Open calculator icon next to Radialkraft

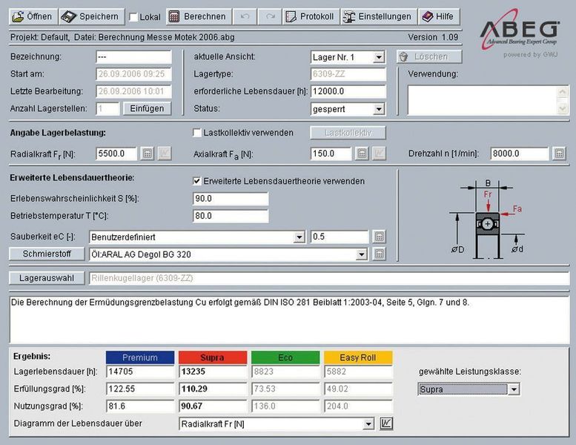point(148,154)
